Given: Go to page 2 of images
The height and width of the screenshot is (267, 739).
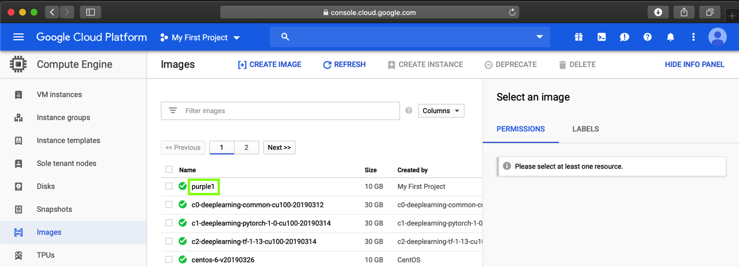Looking at the screenshot, I should 246,148.
